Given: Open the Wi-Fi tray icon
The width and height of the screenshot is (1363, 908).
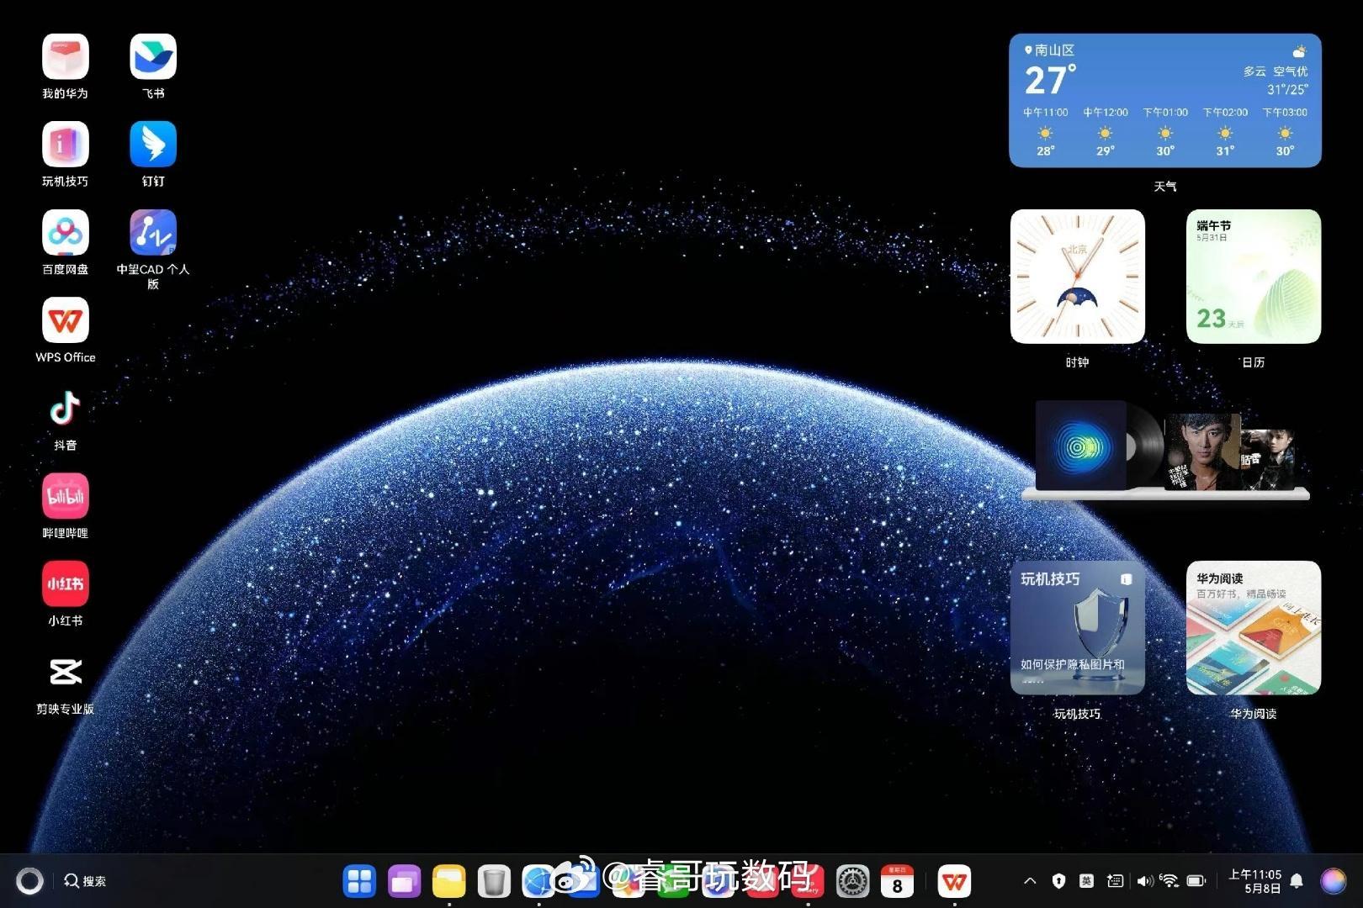Looking at the screenshot, I should tap(1169, 881).
